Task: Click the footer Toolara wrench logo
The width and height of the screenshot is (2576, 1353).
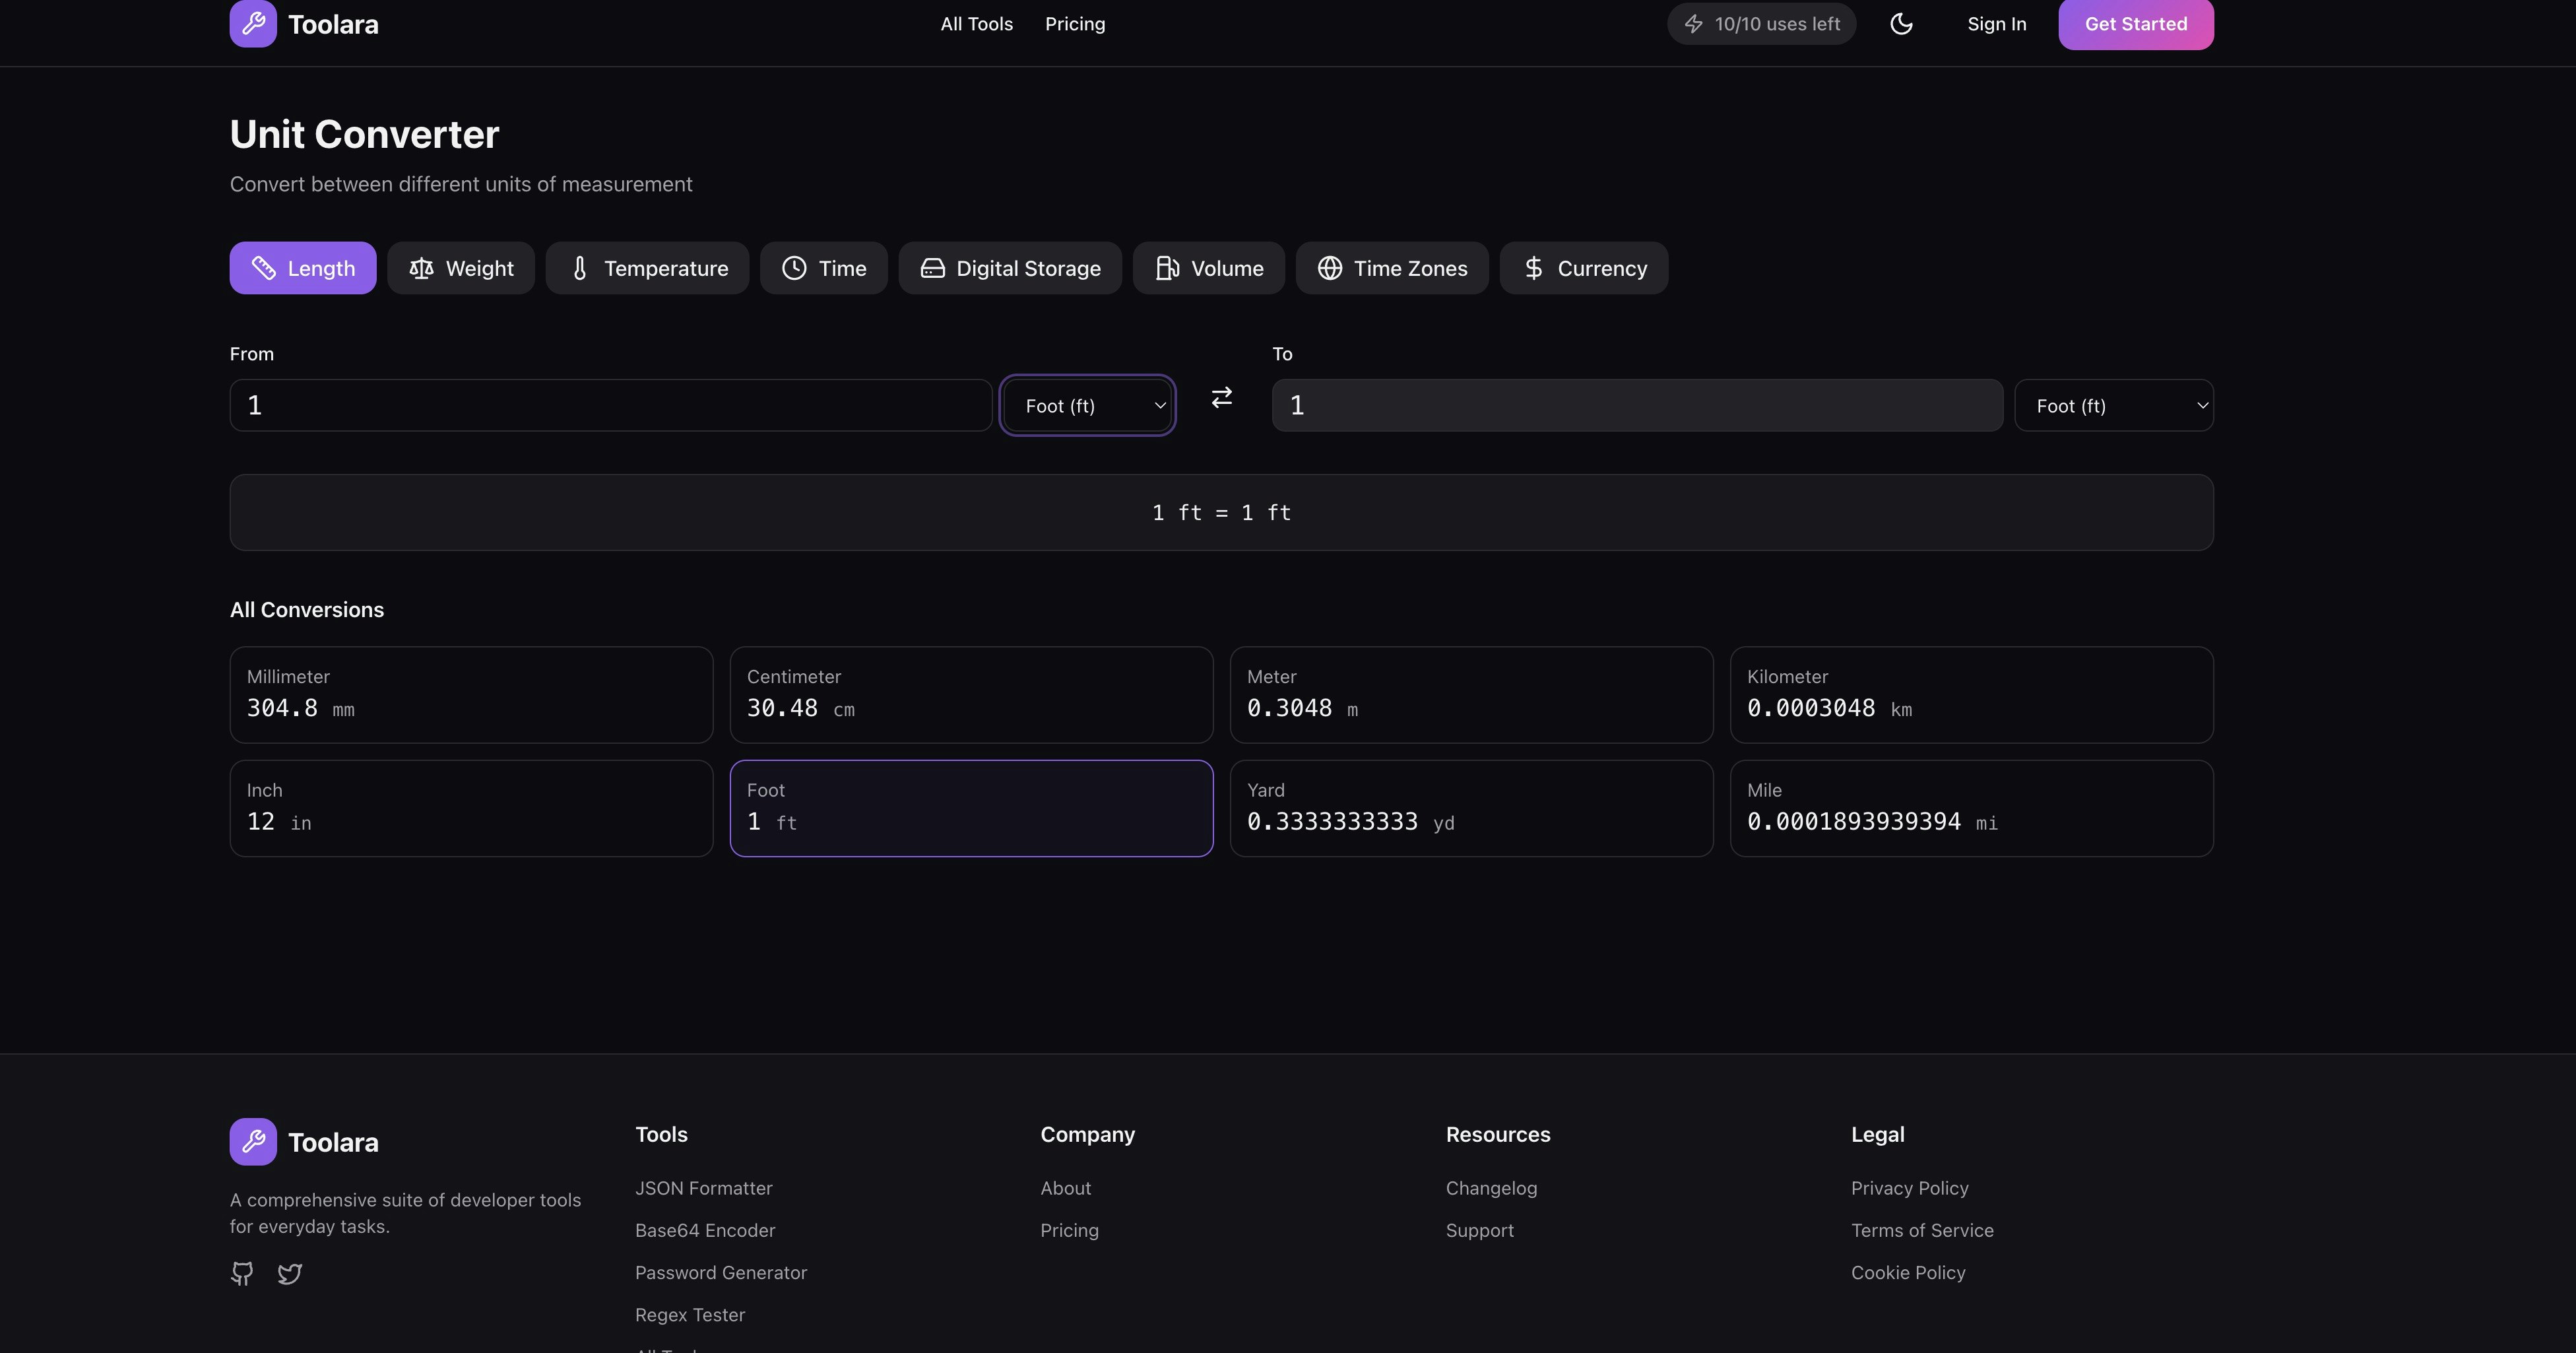Action: pos(253,1142)
